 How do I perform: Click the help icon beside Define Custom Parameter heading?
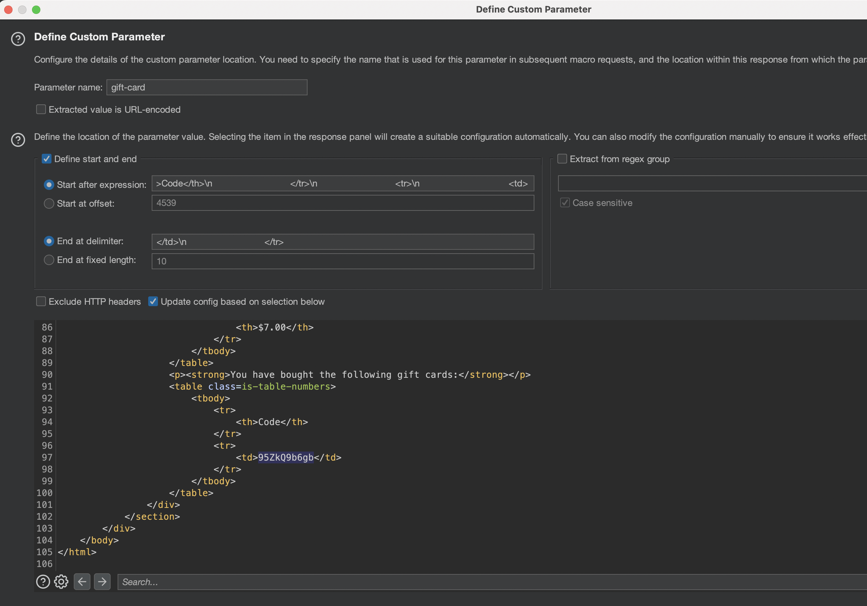pyautogui.click(x=18, y=39)
